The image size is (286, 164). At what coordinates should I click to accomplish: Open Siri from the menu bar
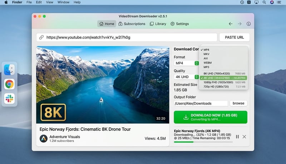[272, 2]
